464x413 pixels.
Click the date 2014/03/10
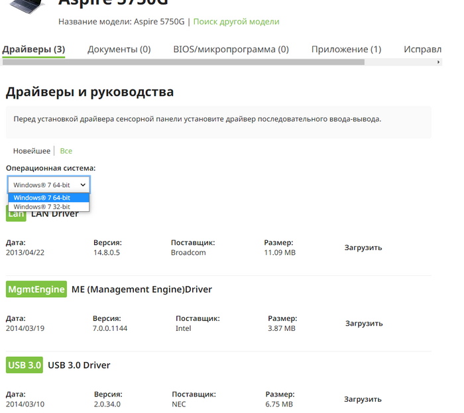coord(25,404)
